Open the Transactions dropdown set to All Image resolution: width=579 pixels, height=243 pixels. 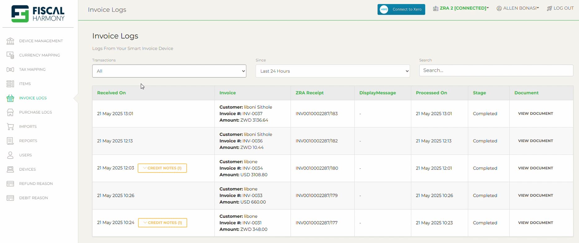pos(169,71)
